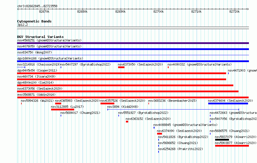
Task: Click the red nsv6373050 Sedlazeck2020 bar
Action: click(x=121, y=67)
